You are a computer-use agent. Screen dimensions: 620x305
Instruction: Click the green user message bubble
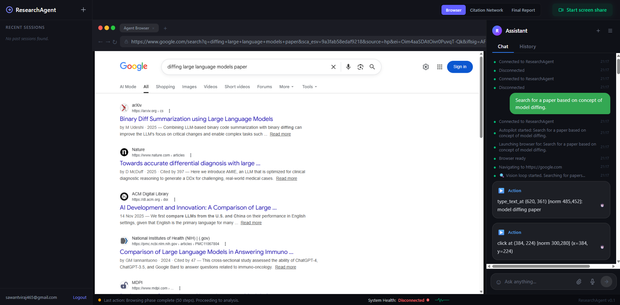tap(560, 104)
